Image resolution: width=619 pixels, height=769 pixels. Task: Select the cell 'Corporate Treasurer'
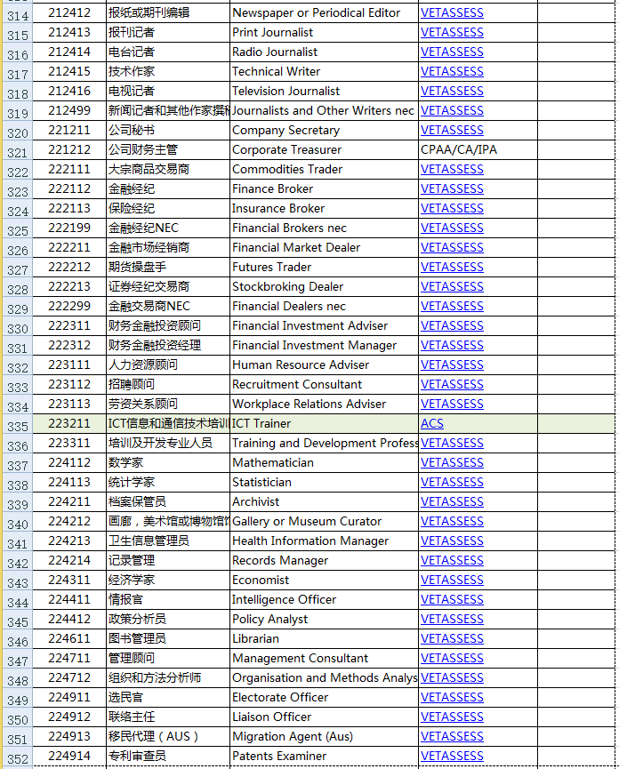(324, 150)
